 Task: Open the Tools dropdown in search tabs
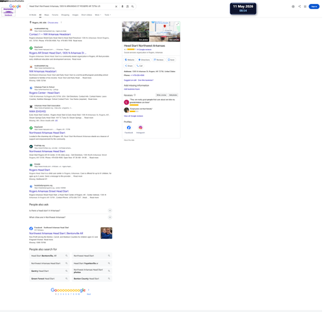(108, 15)
